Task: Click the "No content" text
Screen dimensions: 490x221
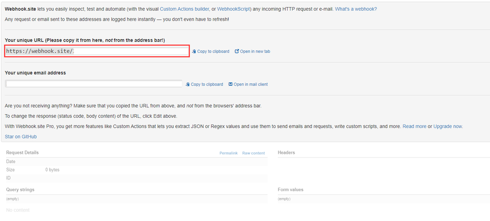Action: point(18,210)
